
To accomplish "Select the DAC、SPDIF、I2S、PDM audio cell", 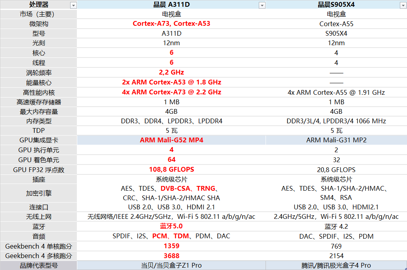I will [x=336, y=236].
